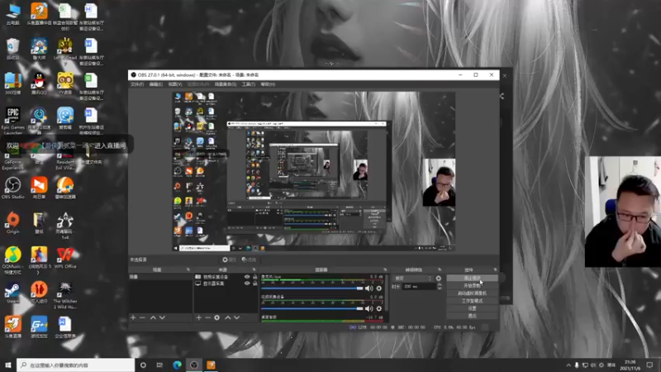The image size is (661, 372).
Task: Remove the selected scene with the minus icon
Action: [x=142, y=317]
